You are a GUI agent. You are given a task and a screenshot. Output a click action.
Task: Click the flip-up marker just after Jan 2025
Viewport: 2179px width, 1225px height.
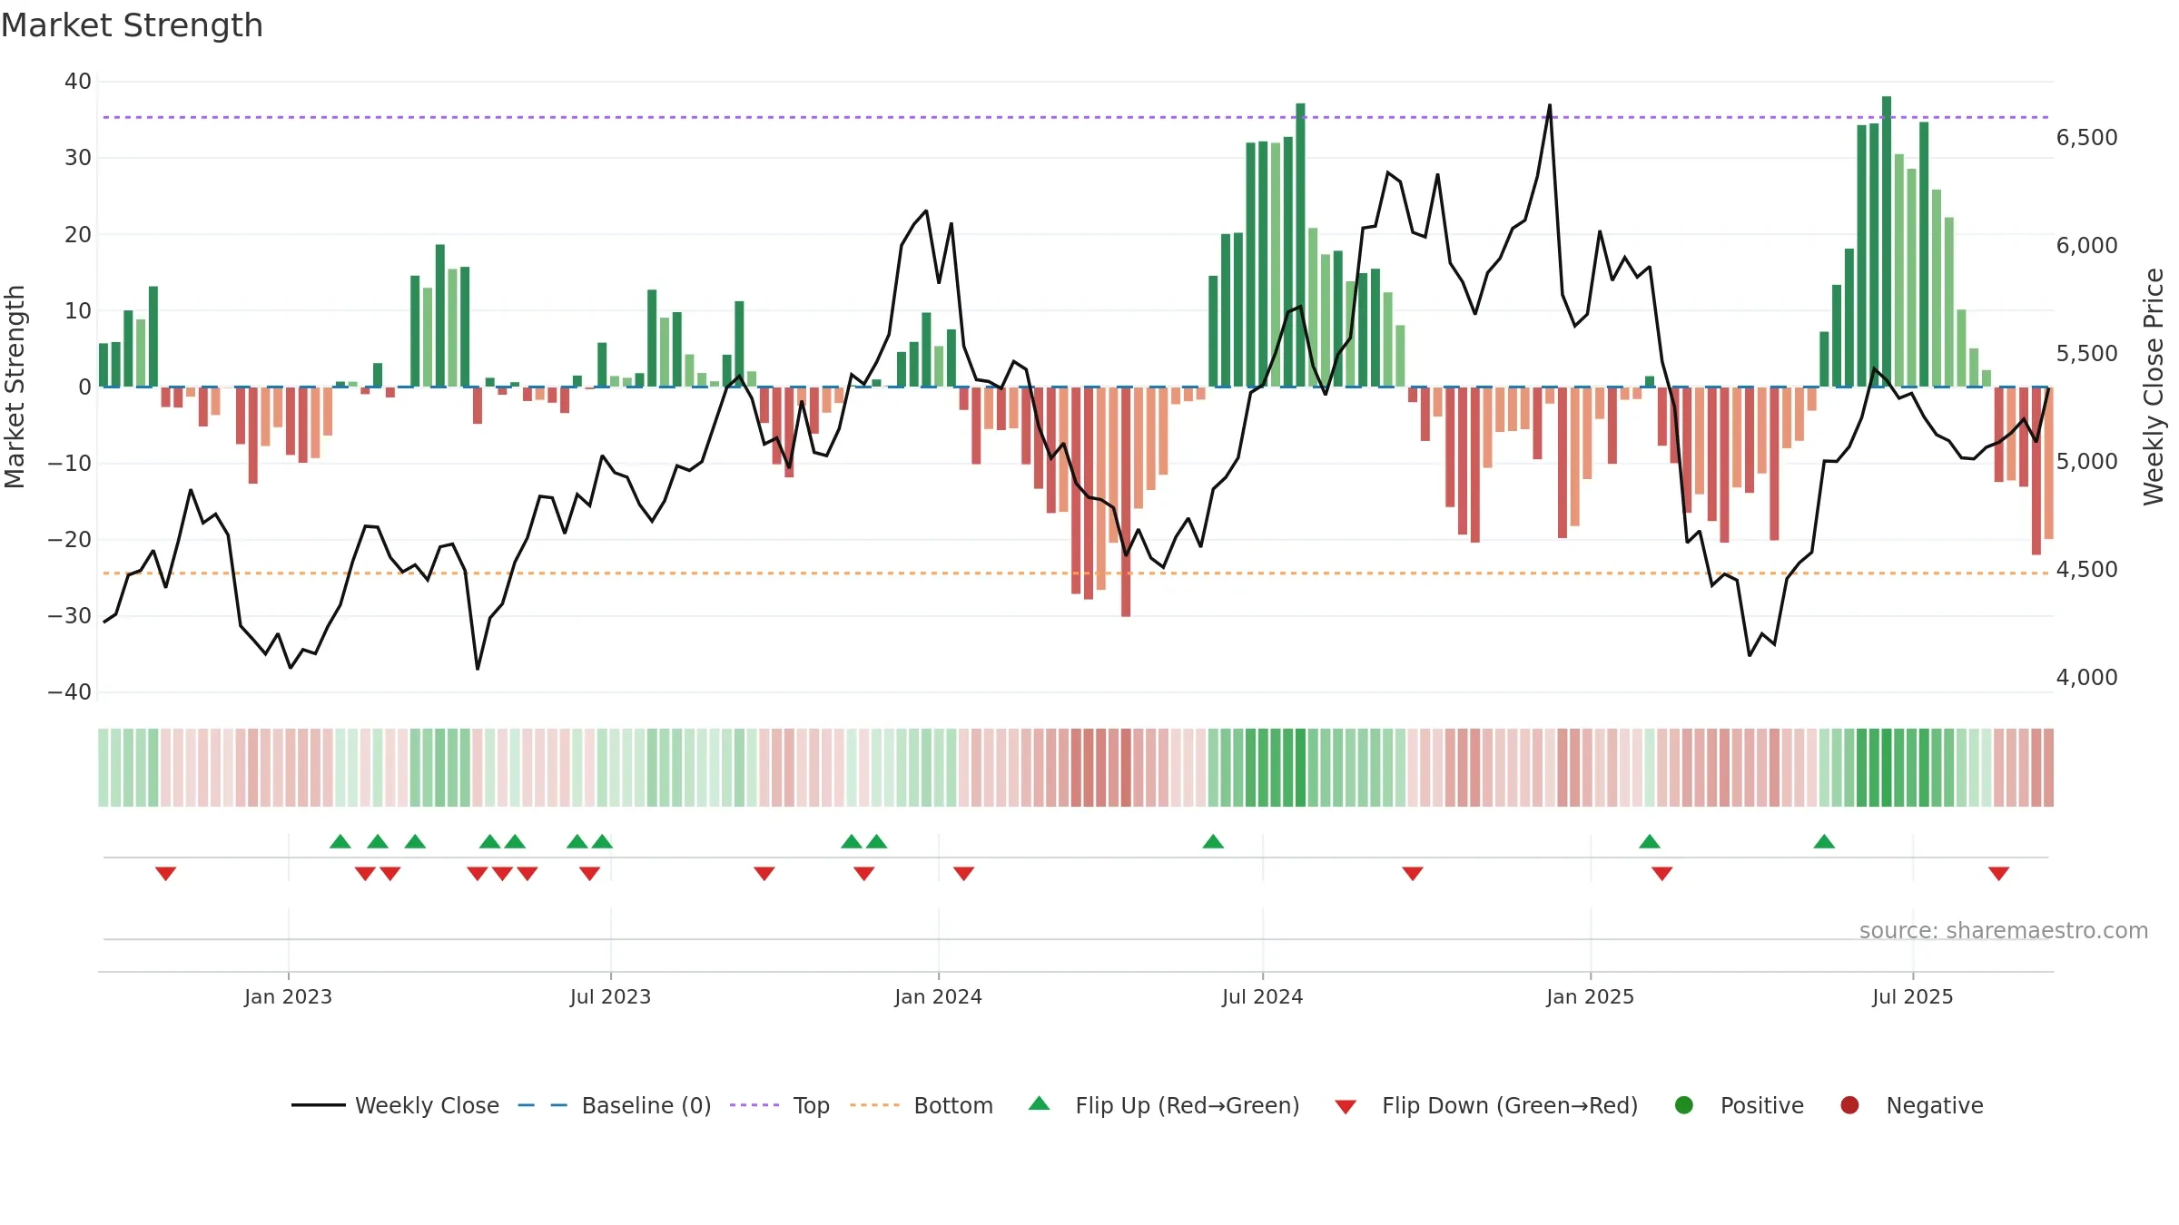coord(1650,841)
